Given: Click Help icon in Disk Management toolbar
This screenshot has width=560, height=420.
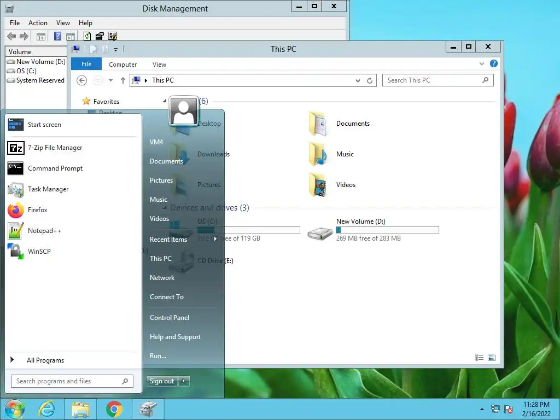Looking at the screenshot, I should (x=57, y=36).
